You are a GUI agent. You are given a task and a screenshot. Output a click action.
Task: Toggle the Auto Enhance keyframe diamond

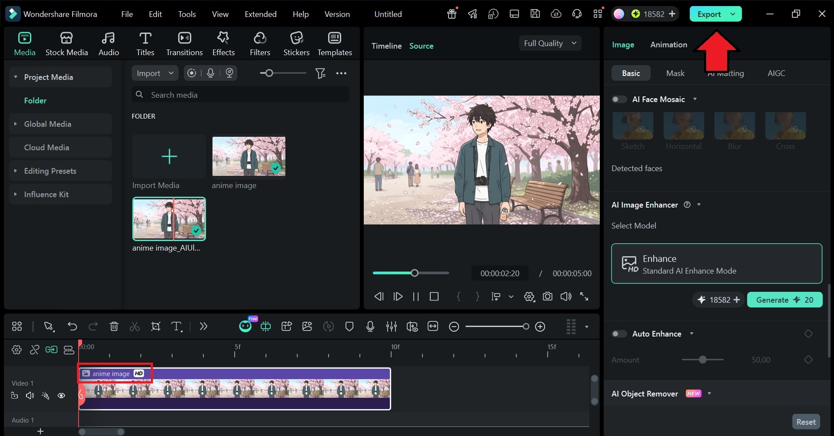[x=808, y=334]
